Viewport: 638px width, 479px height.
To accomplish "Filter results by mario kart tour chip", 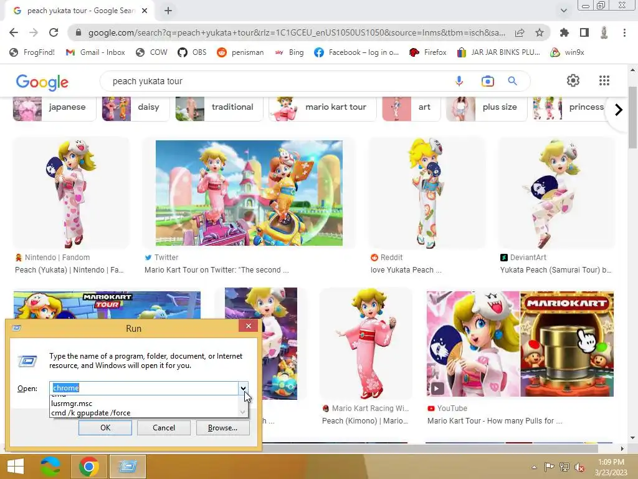I will coord(322,107).
